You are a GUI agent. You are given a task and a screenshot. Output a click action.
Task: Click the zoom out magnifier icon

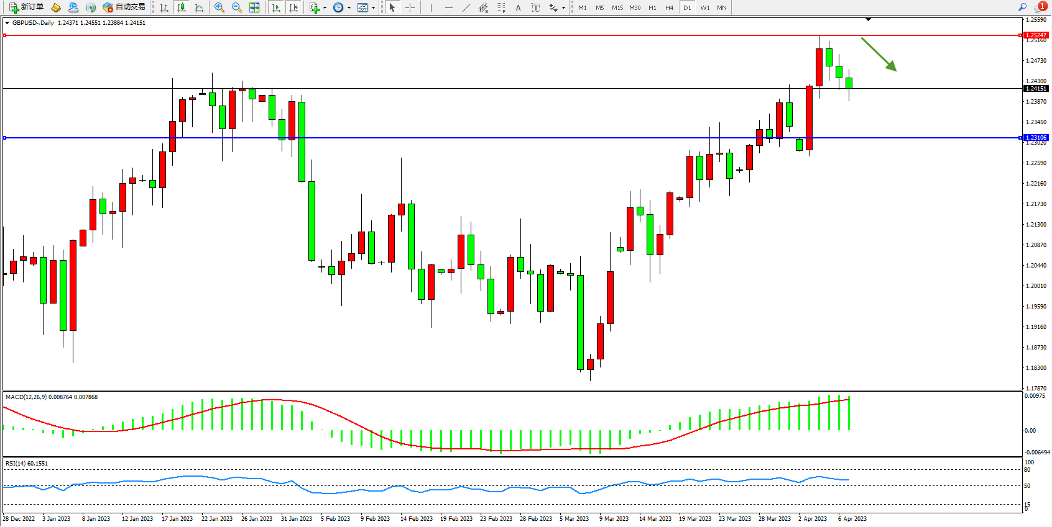pyautogui.click(x=237, y=7)
